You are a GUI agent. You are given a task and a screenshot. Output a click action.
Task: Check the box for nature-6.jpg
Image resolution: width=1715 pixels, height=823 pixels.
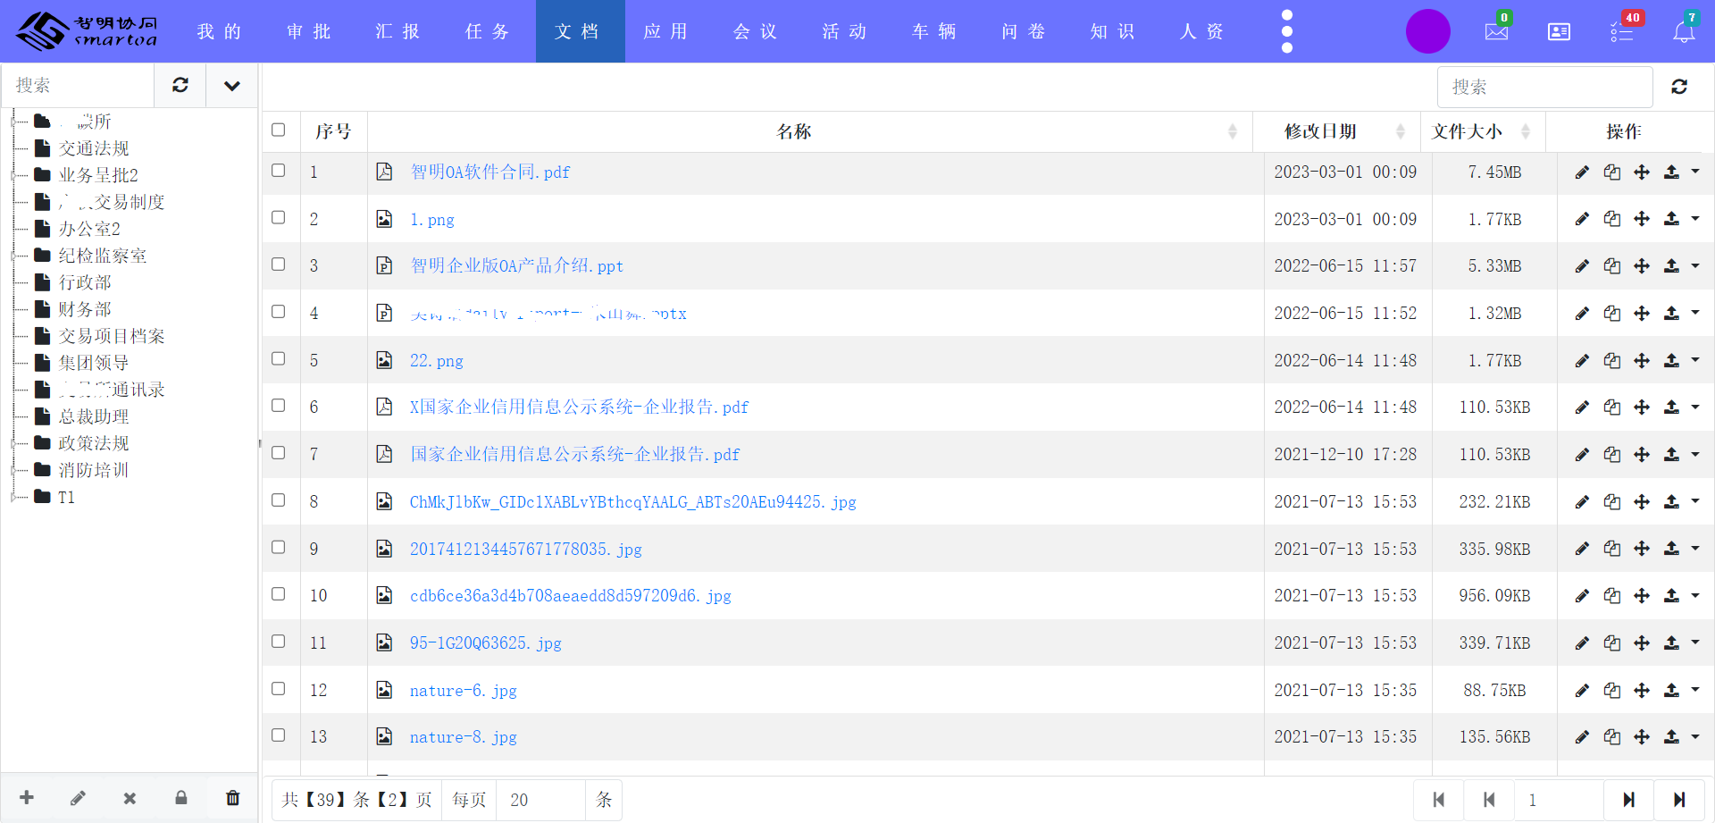[279, 688]
